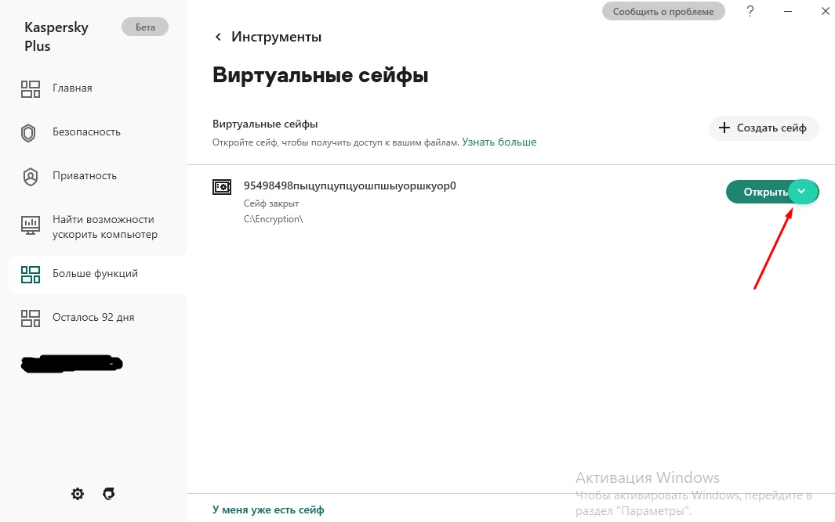Close the Kaspersky window
This screenshot has height=522, width=835.
pos(825,11)
